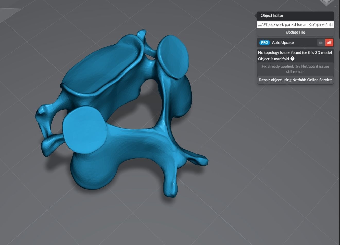The width and height of the screenshot is (340, 245).
Task: Click the Object Editor panel header
Action: [295, 15]
